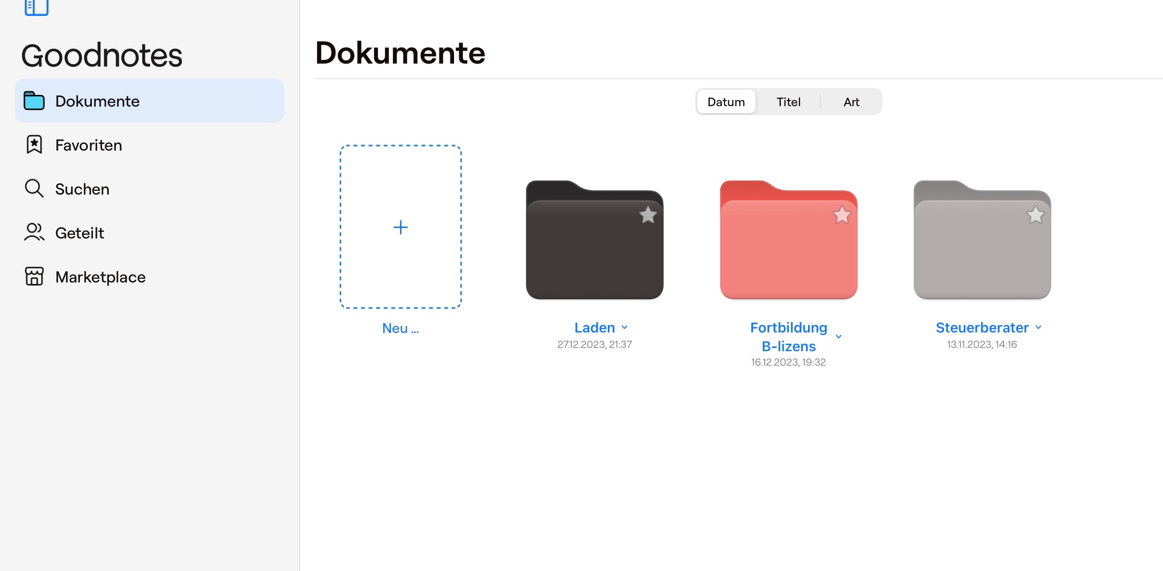
Task: Star the Laden folder as favorite
Action: (648, 215)
